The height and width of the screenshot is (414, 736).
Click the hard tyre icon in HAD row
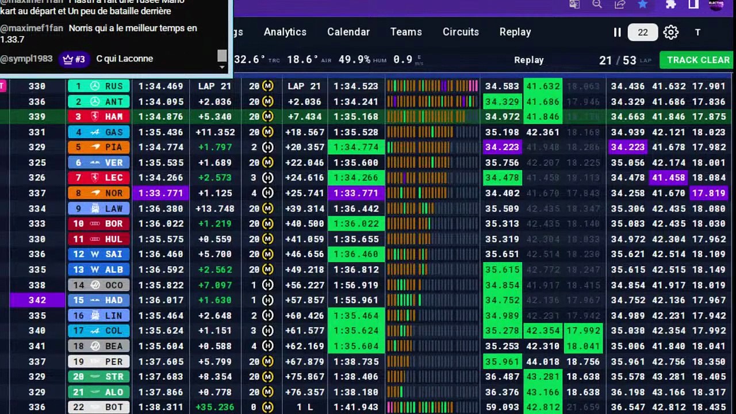[267, 300]
